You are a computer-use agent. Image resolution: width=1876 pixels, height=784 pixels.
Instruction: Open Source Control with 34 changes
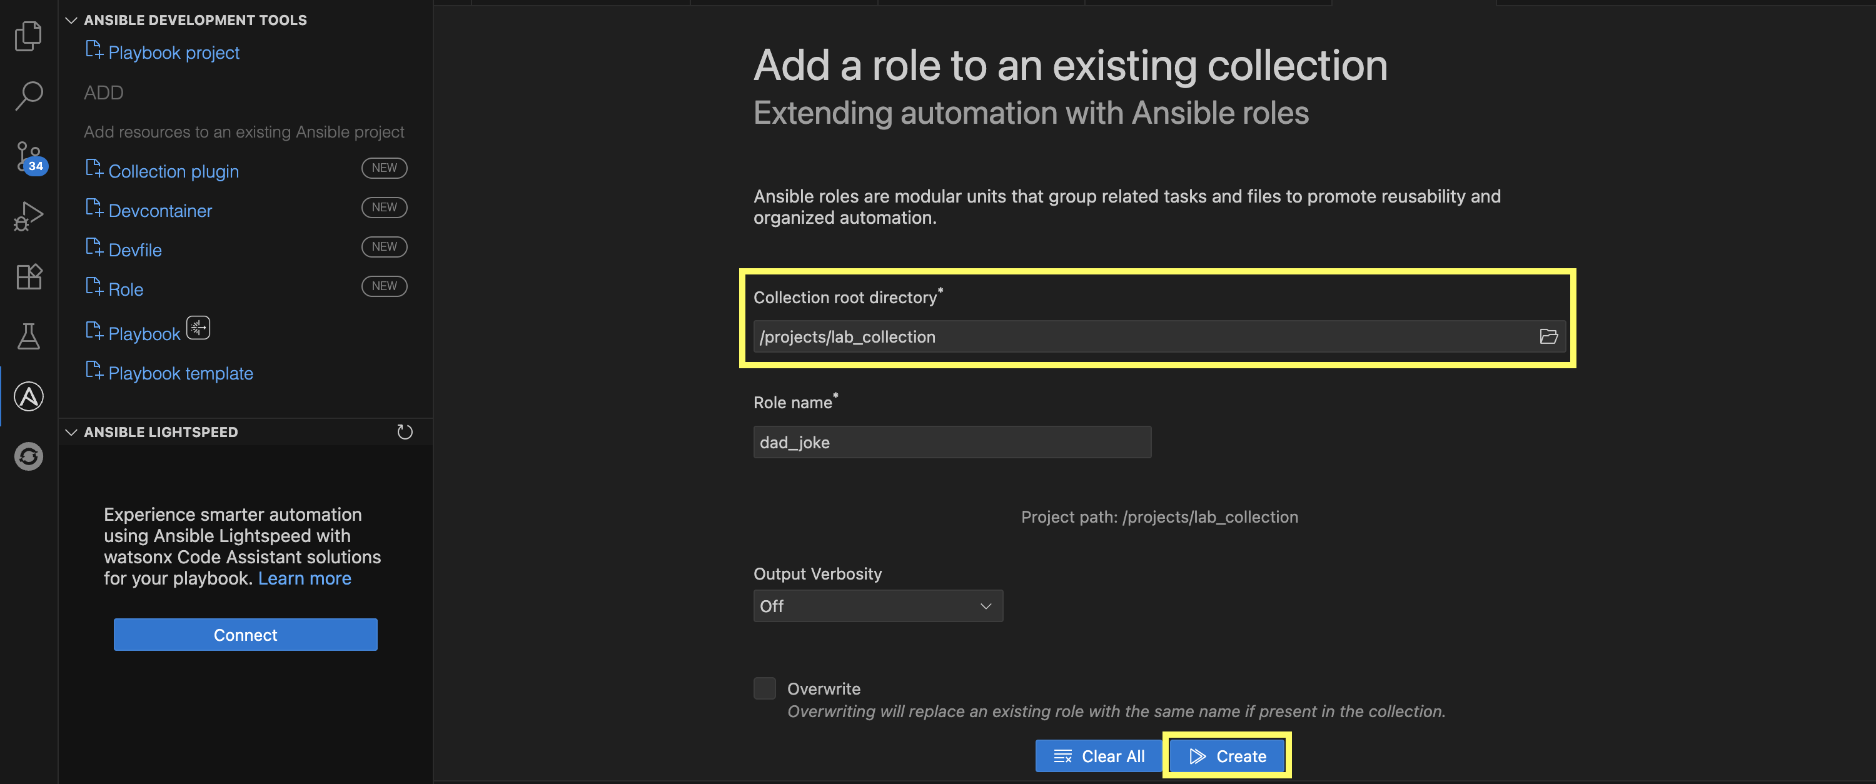point(28,156)
